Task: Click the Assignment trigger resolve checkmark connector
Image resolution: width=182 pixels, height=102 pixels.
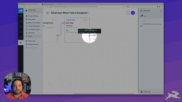Action: pyautogui.click(x=57, y=35)
